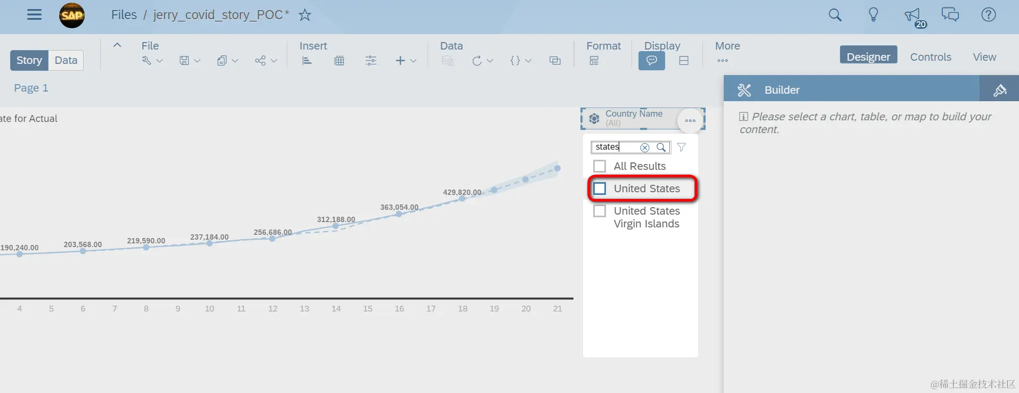This screenshot has width=1019, height=393.
Task: Click the wrench edit story icon
Action: pos(147,61)
